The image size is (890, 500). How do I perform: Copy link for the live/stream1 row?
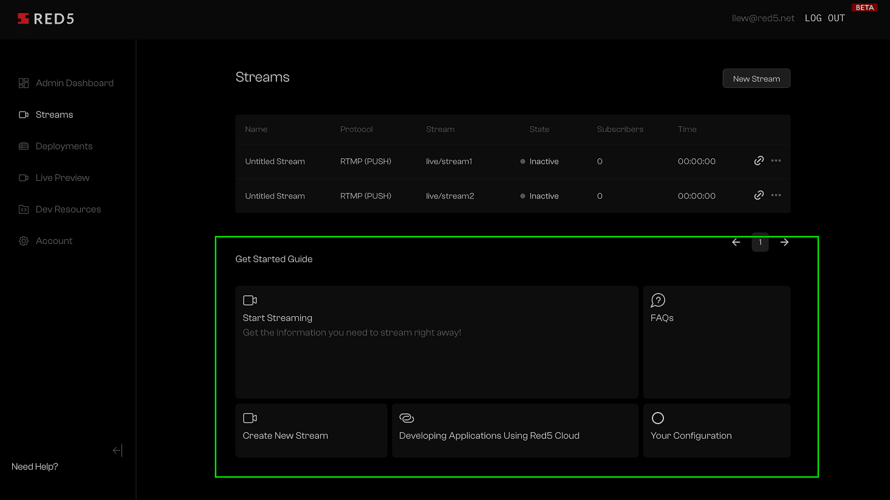click(x=759, y=161)
